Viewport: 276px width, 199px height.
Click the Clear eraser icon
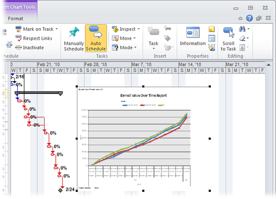point(242,38)
